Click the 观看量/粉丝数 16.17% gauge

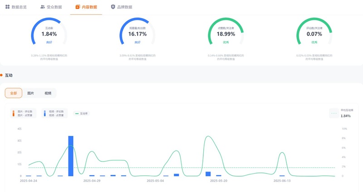pyautogui.click(x=137, y=34)
